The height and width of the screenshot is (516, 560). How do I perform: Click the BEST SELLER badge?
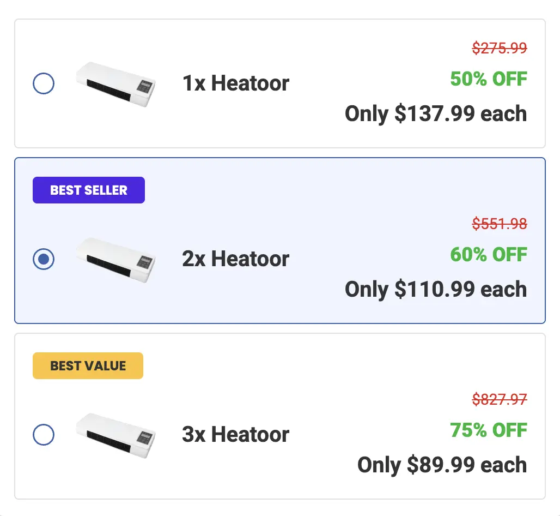tap(88, 190)
